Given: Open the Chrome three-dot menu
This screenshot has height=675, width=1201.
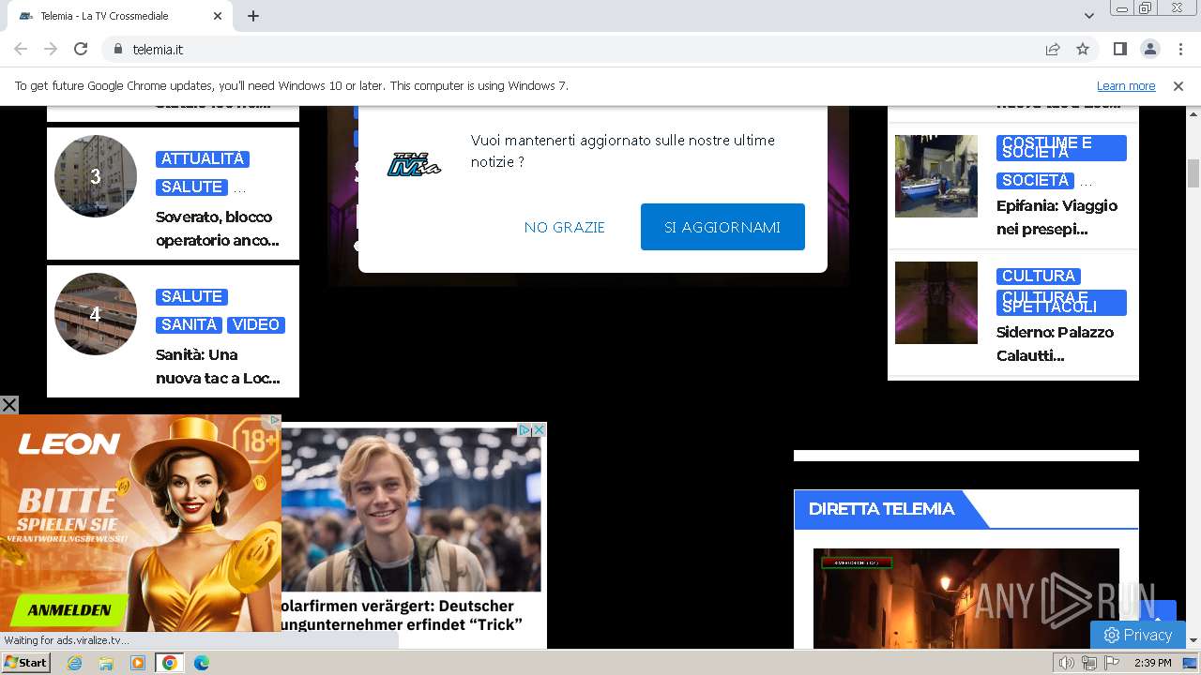Looking at the screenshot, I should (1179, 49).
